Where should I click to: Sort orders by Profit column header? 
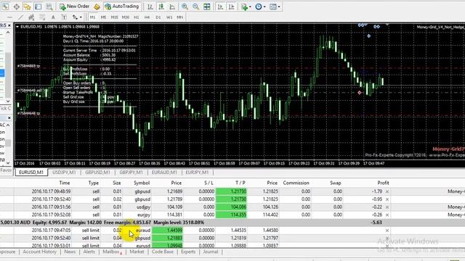pyautogui.click(x=383, y=183)
